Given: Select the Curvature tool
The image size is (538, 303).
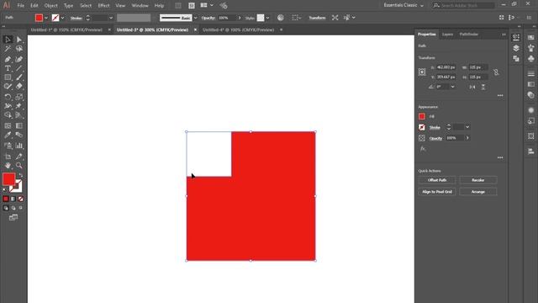Looking at the screenshot, I should tap(19, 60).
